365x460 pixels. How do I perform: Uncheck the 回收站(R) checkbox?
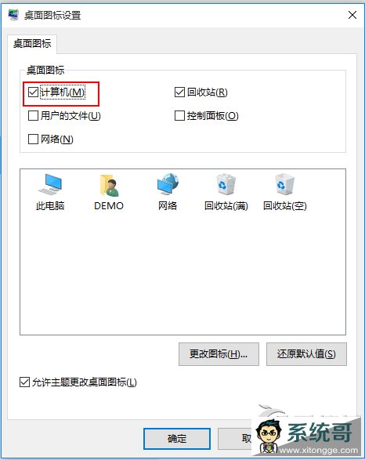pos(179,92)
